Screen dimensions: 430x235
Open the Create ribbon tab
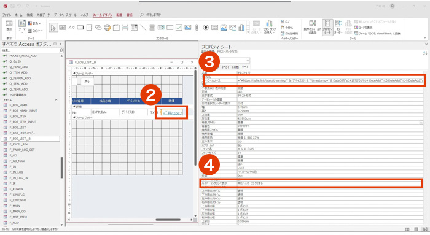click(x=29, y=15)
